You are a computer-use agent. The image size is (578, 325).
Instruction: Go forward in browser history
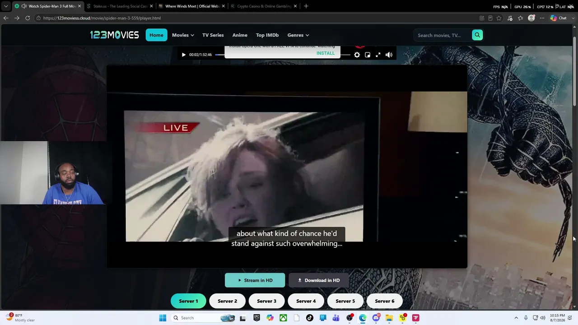pyautogui.click(x=17, y=18)
